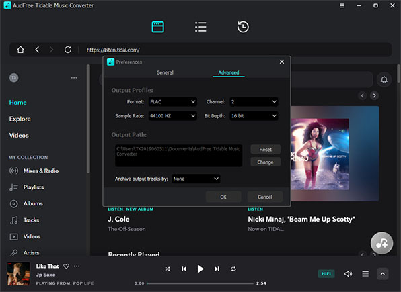
Task: Open the sidebar three-dot options
Action: [x=74, y=78]
